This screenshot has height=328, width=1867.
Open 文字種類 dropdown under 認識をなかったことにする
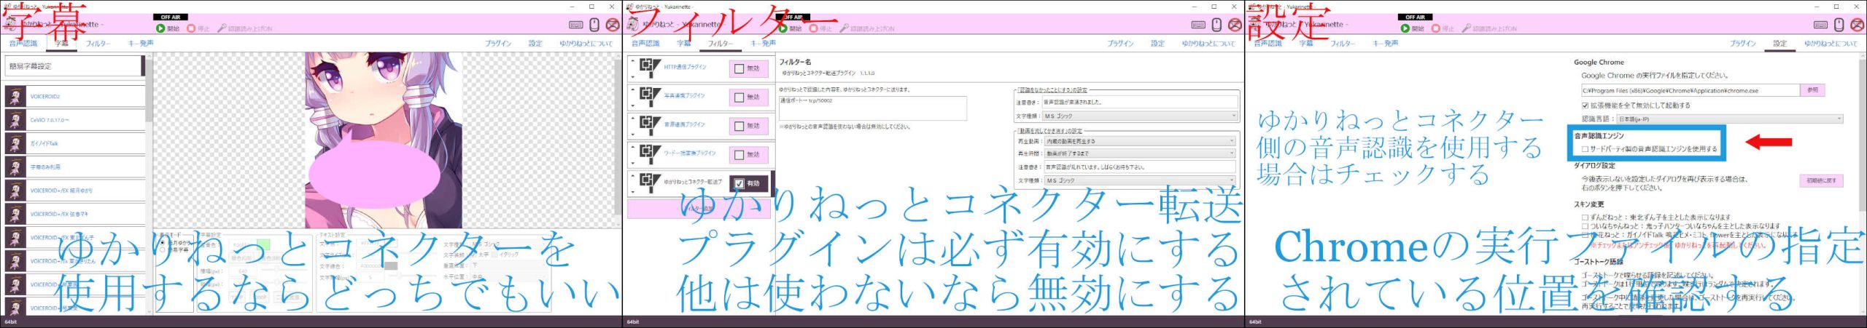(1141, 116)
